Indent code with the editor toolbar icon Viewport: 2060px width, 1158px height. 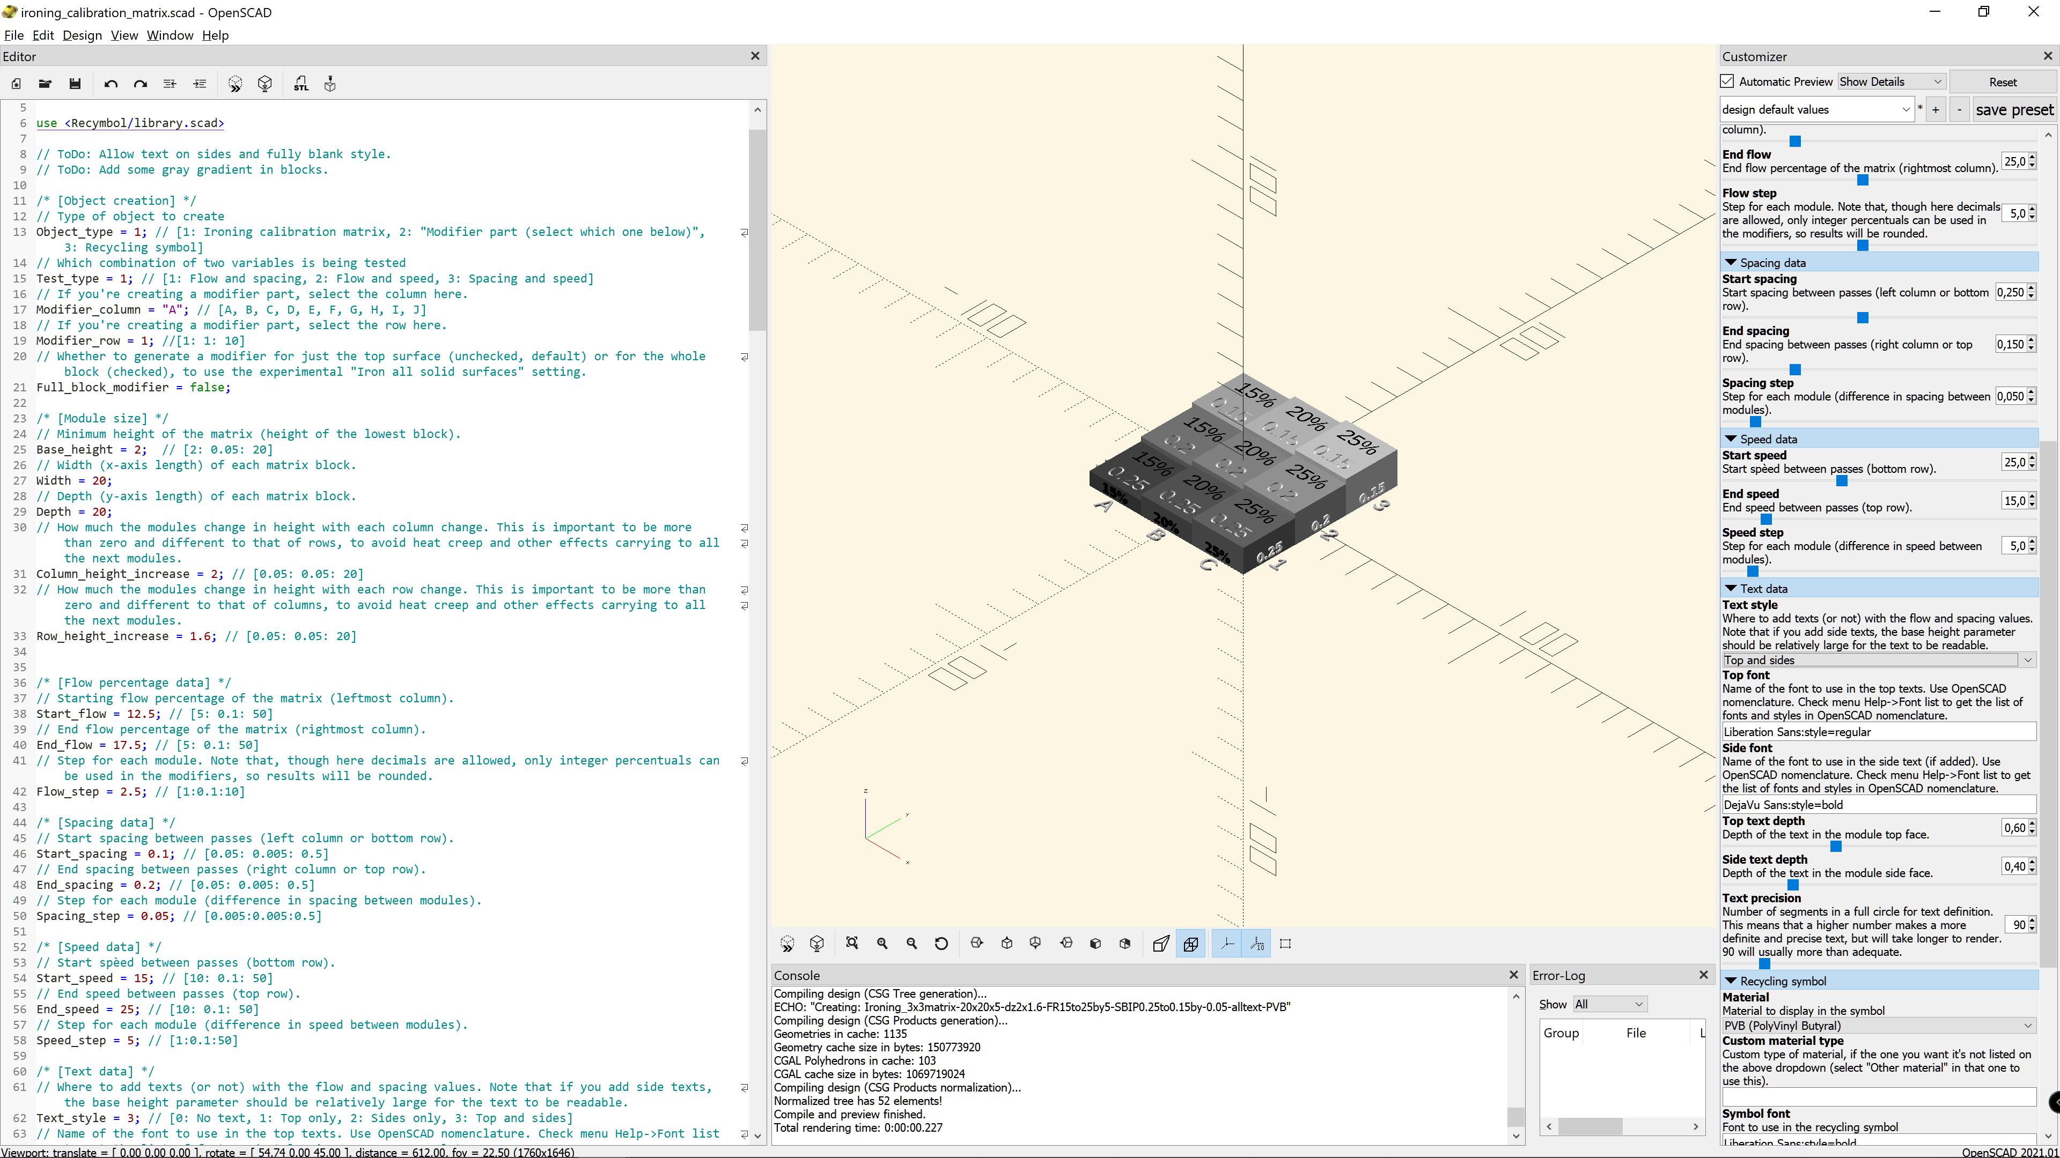[200, 84]
